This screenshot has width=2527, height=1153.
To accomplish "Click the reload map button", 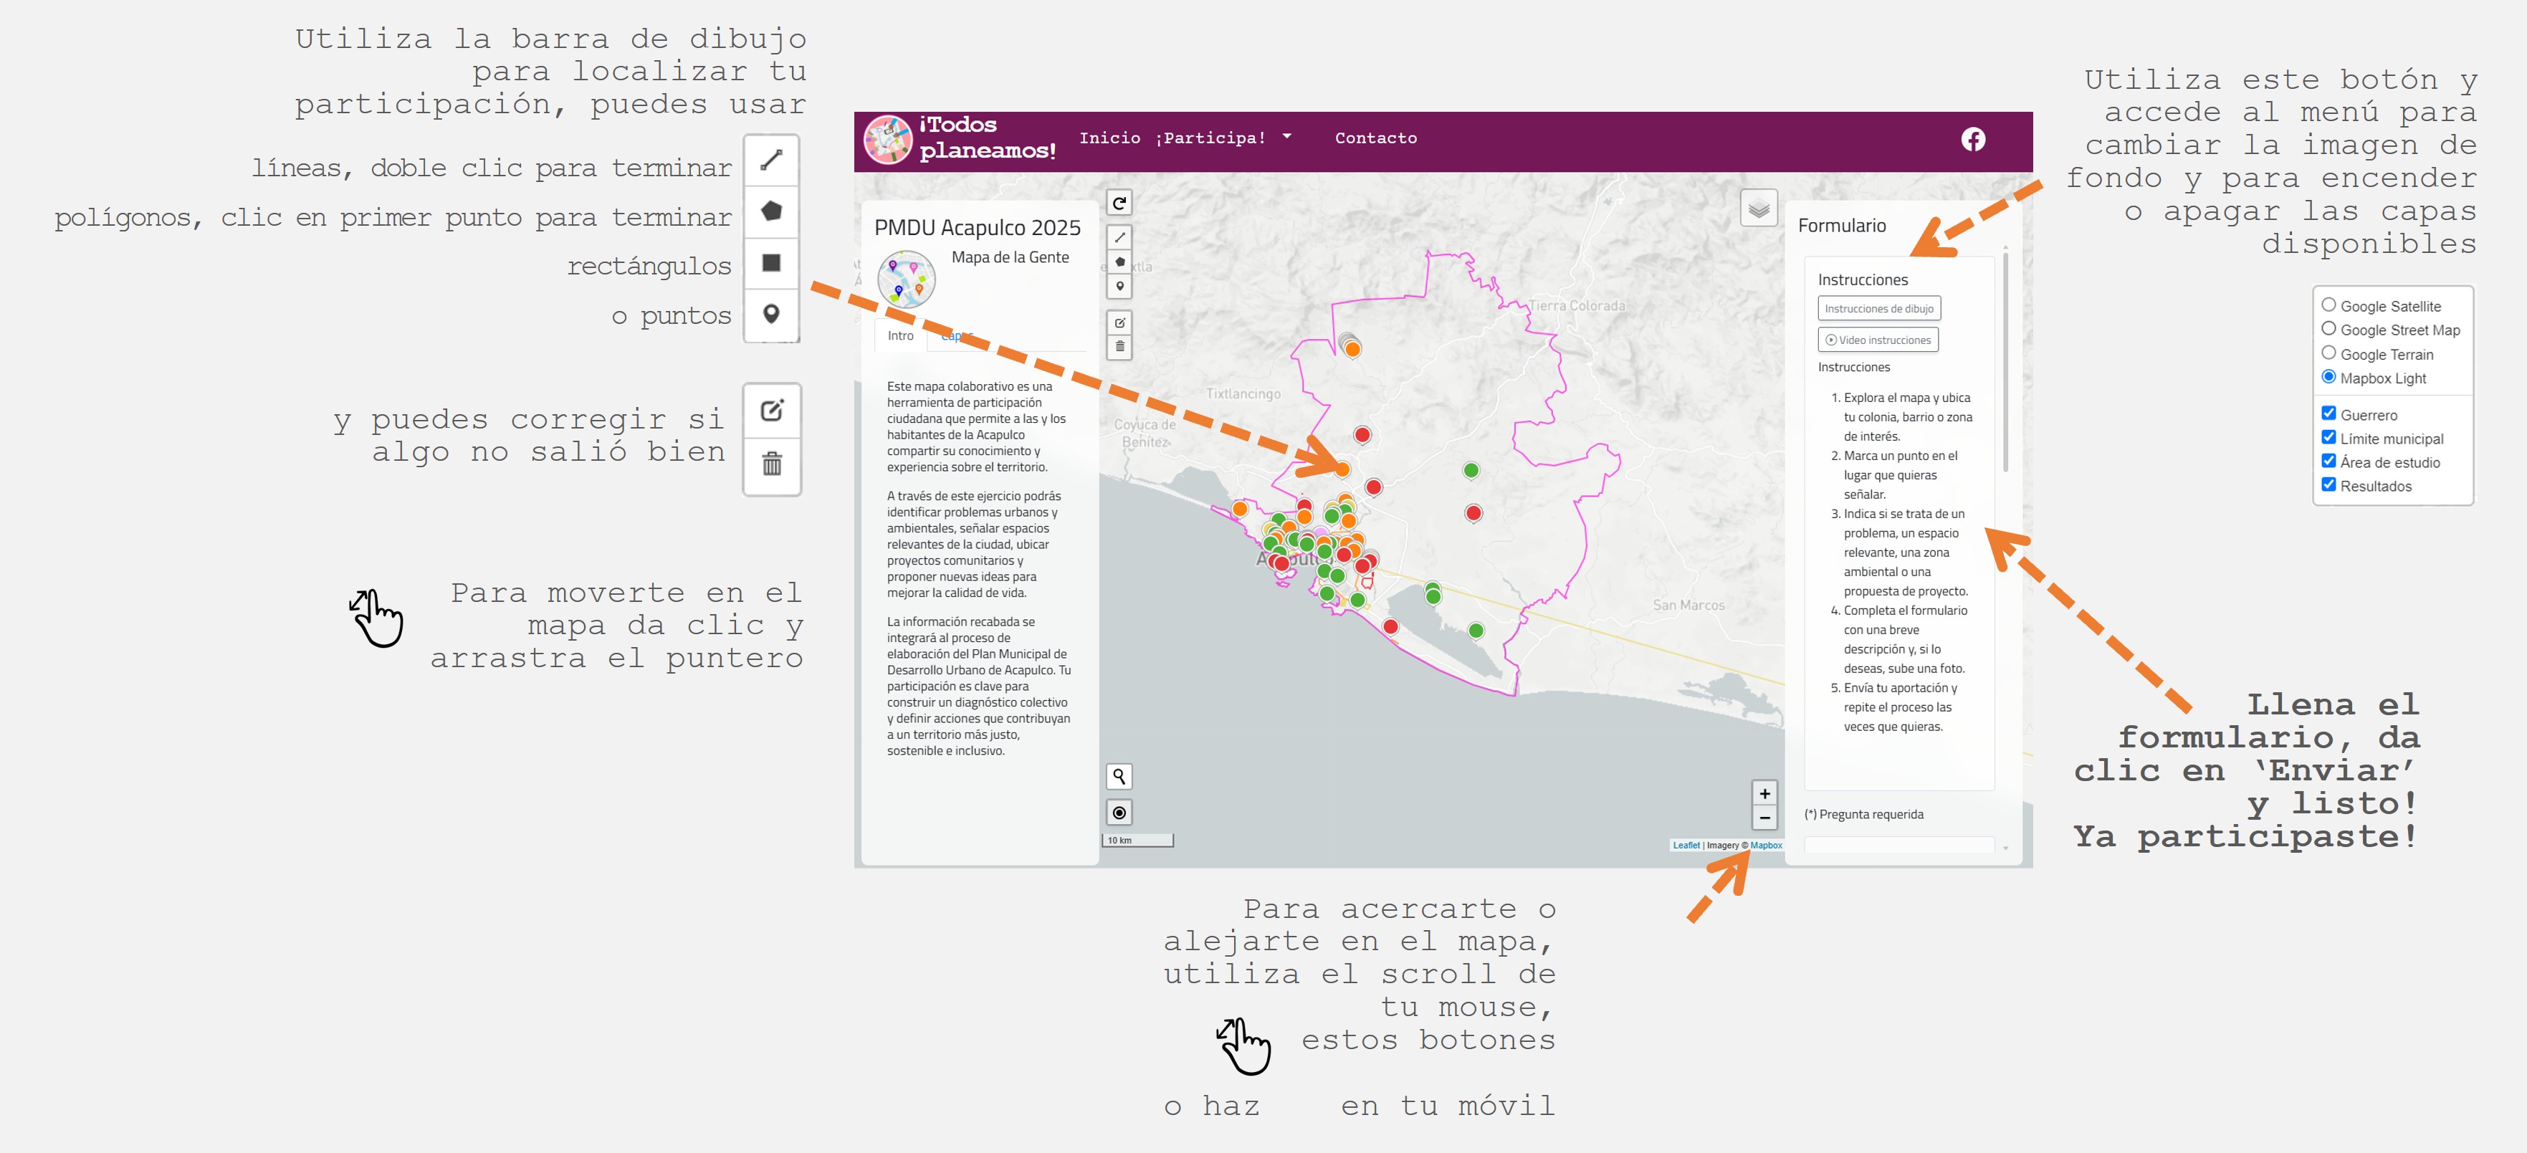I will 1118,203.
